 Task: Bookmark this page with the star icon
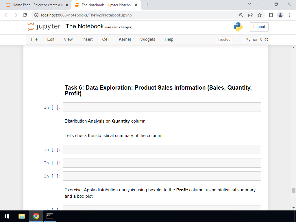click(260, 15)
